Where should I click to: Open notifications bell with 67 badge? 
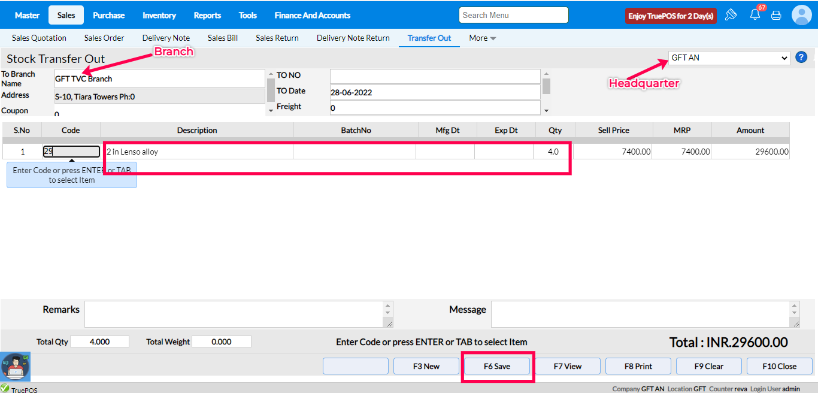coord(756,14)
